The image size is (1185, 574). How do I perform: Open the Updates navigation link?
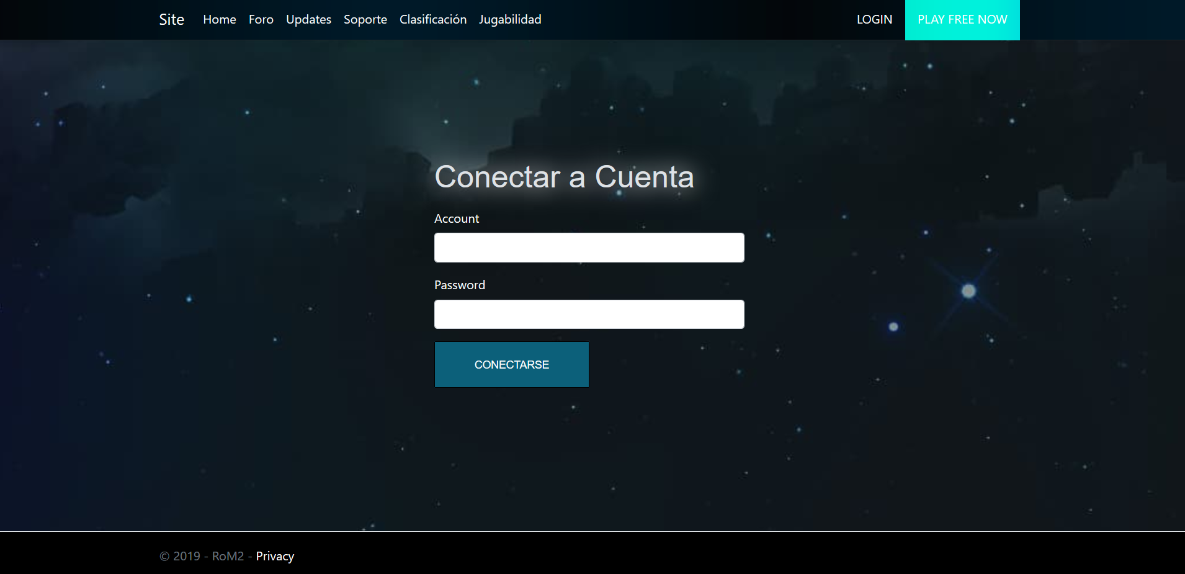(308, 20)
